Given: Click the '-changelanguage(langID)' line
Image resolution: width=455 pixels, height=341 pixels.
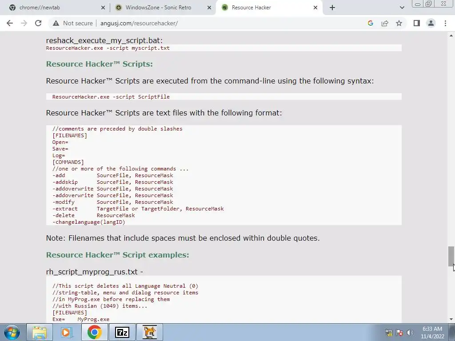Looking at the screenshot, I should coord(88,222).
